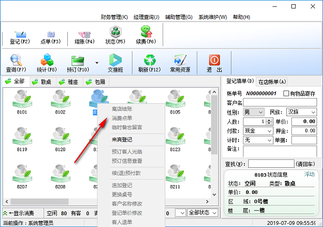Open the small dropdown left of 全部状态
This screenshot has width=323, height=227.
point(180,213)
